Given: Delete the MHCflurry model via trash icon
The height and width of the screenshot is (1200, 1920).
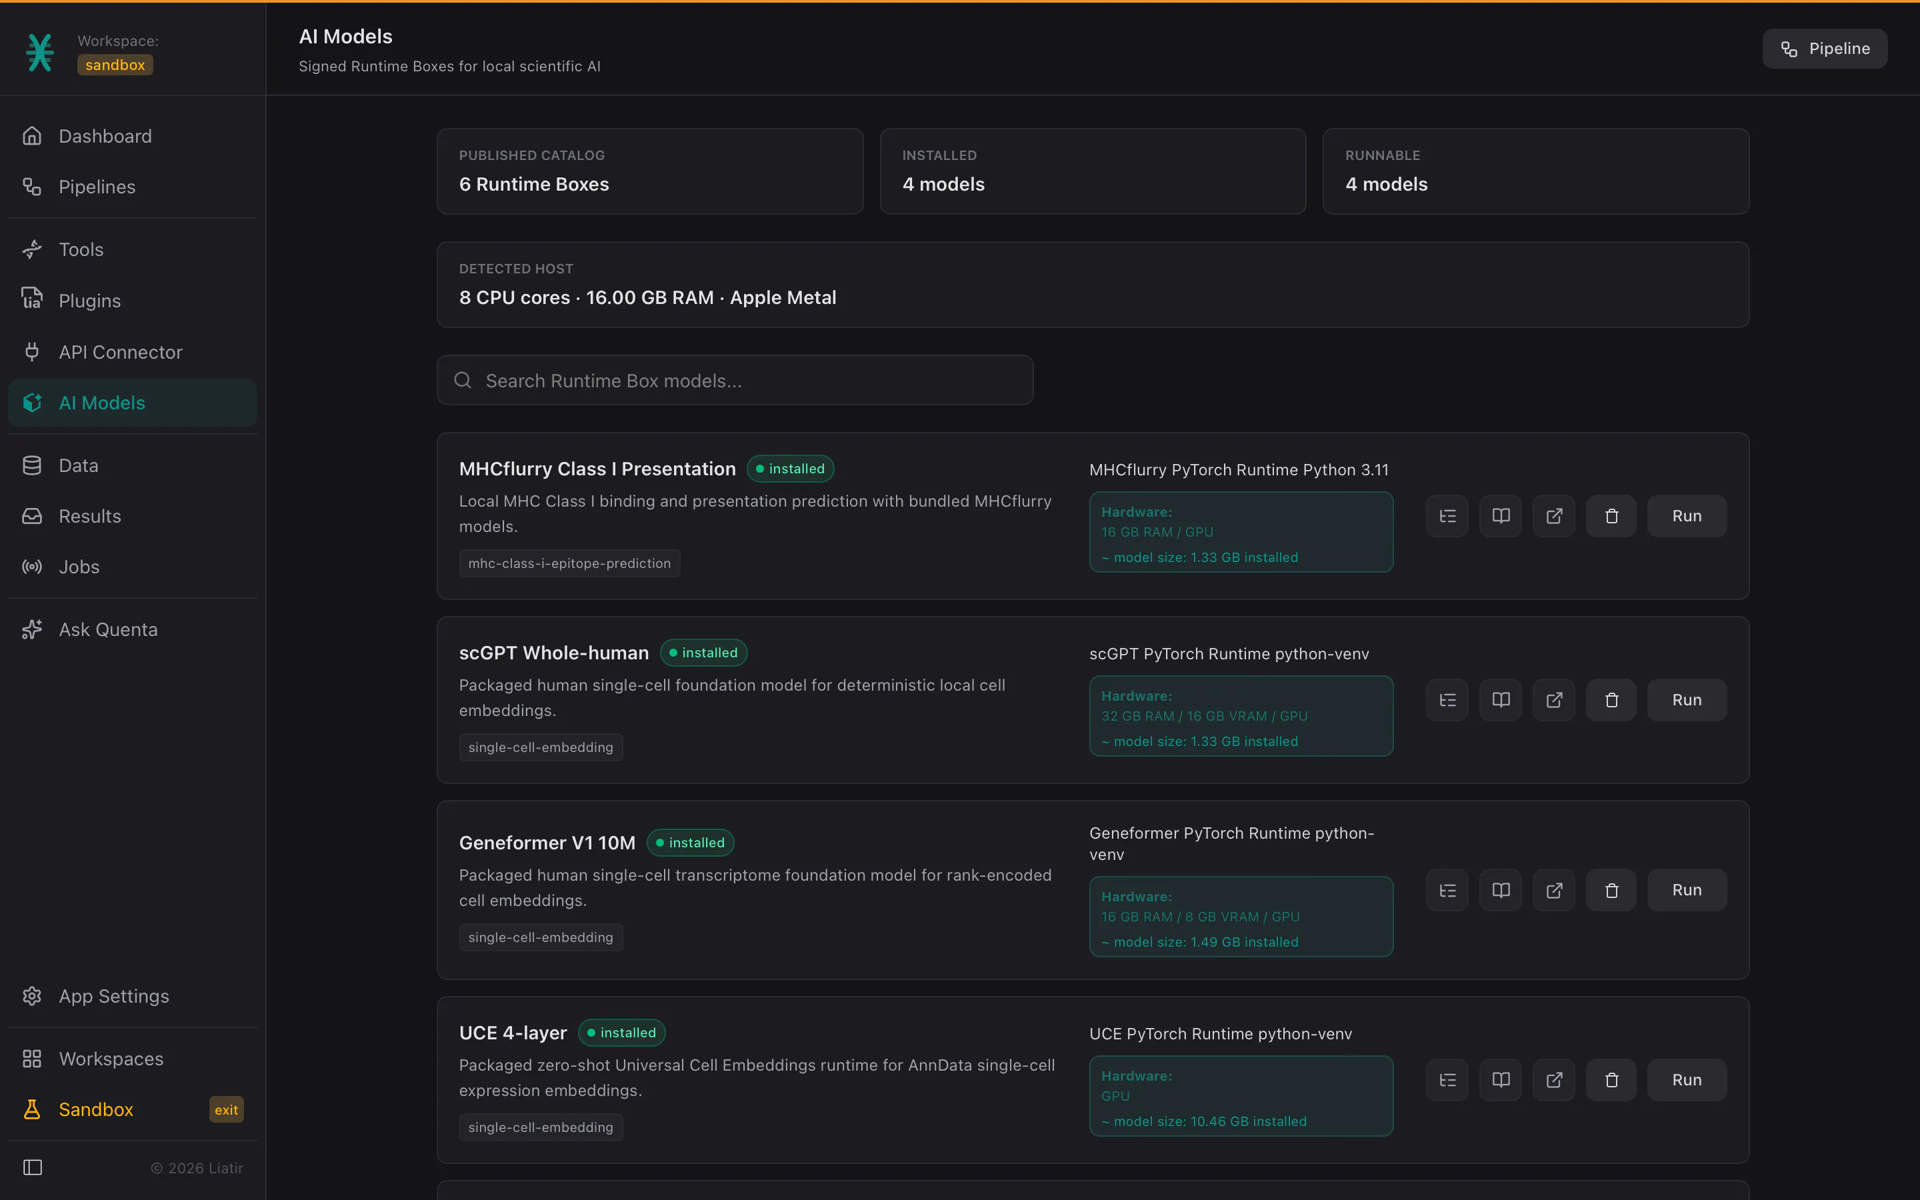Looking at the screenshot, I should point(1611,516).
